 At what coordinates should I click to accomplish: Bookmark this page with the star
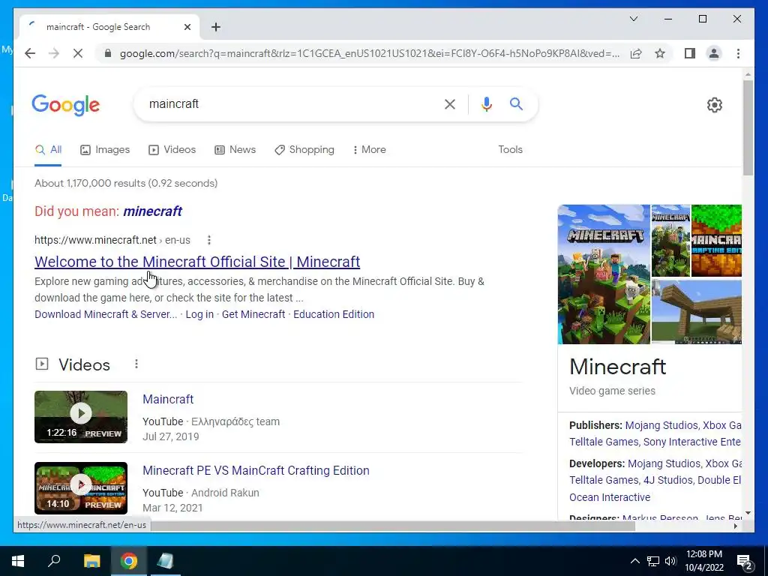point(660,53)
